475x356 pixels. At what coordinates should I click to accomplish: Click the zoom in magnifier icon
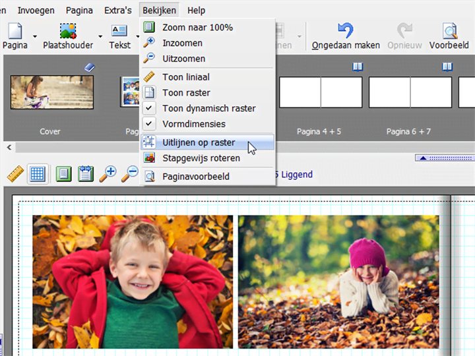(108, 174)
